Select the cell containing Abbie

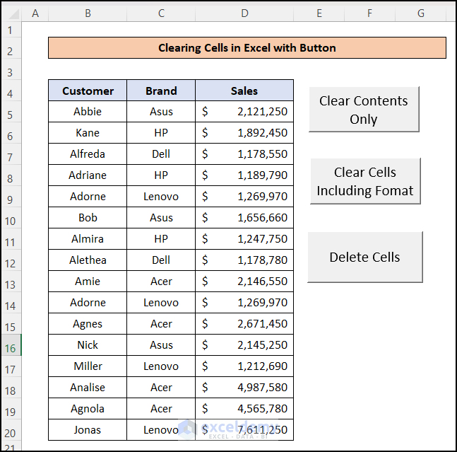tap(88, 112)
